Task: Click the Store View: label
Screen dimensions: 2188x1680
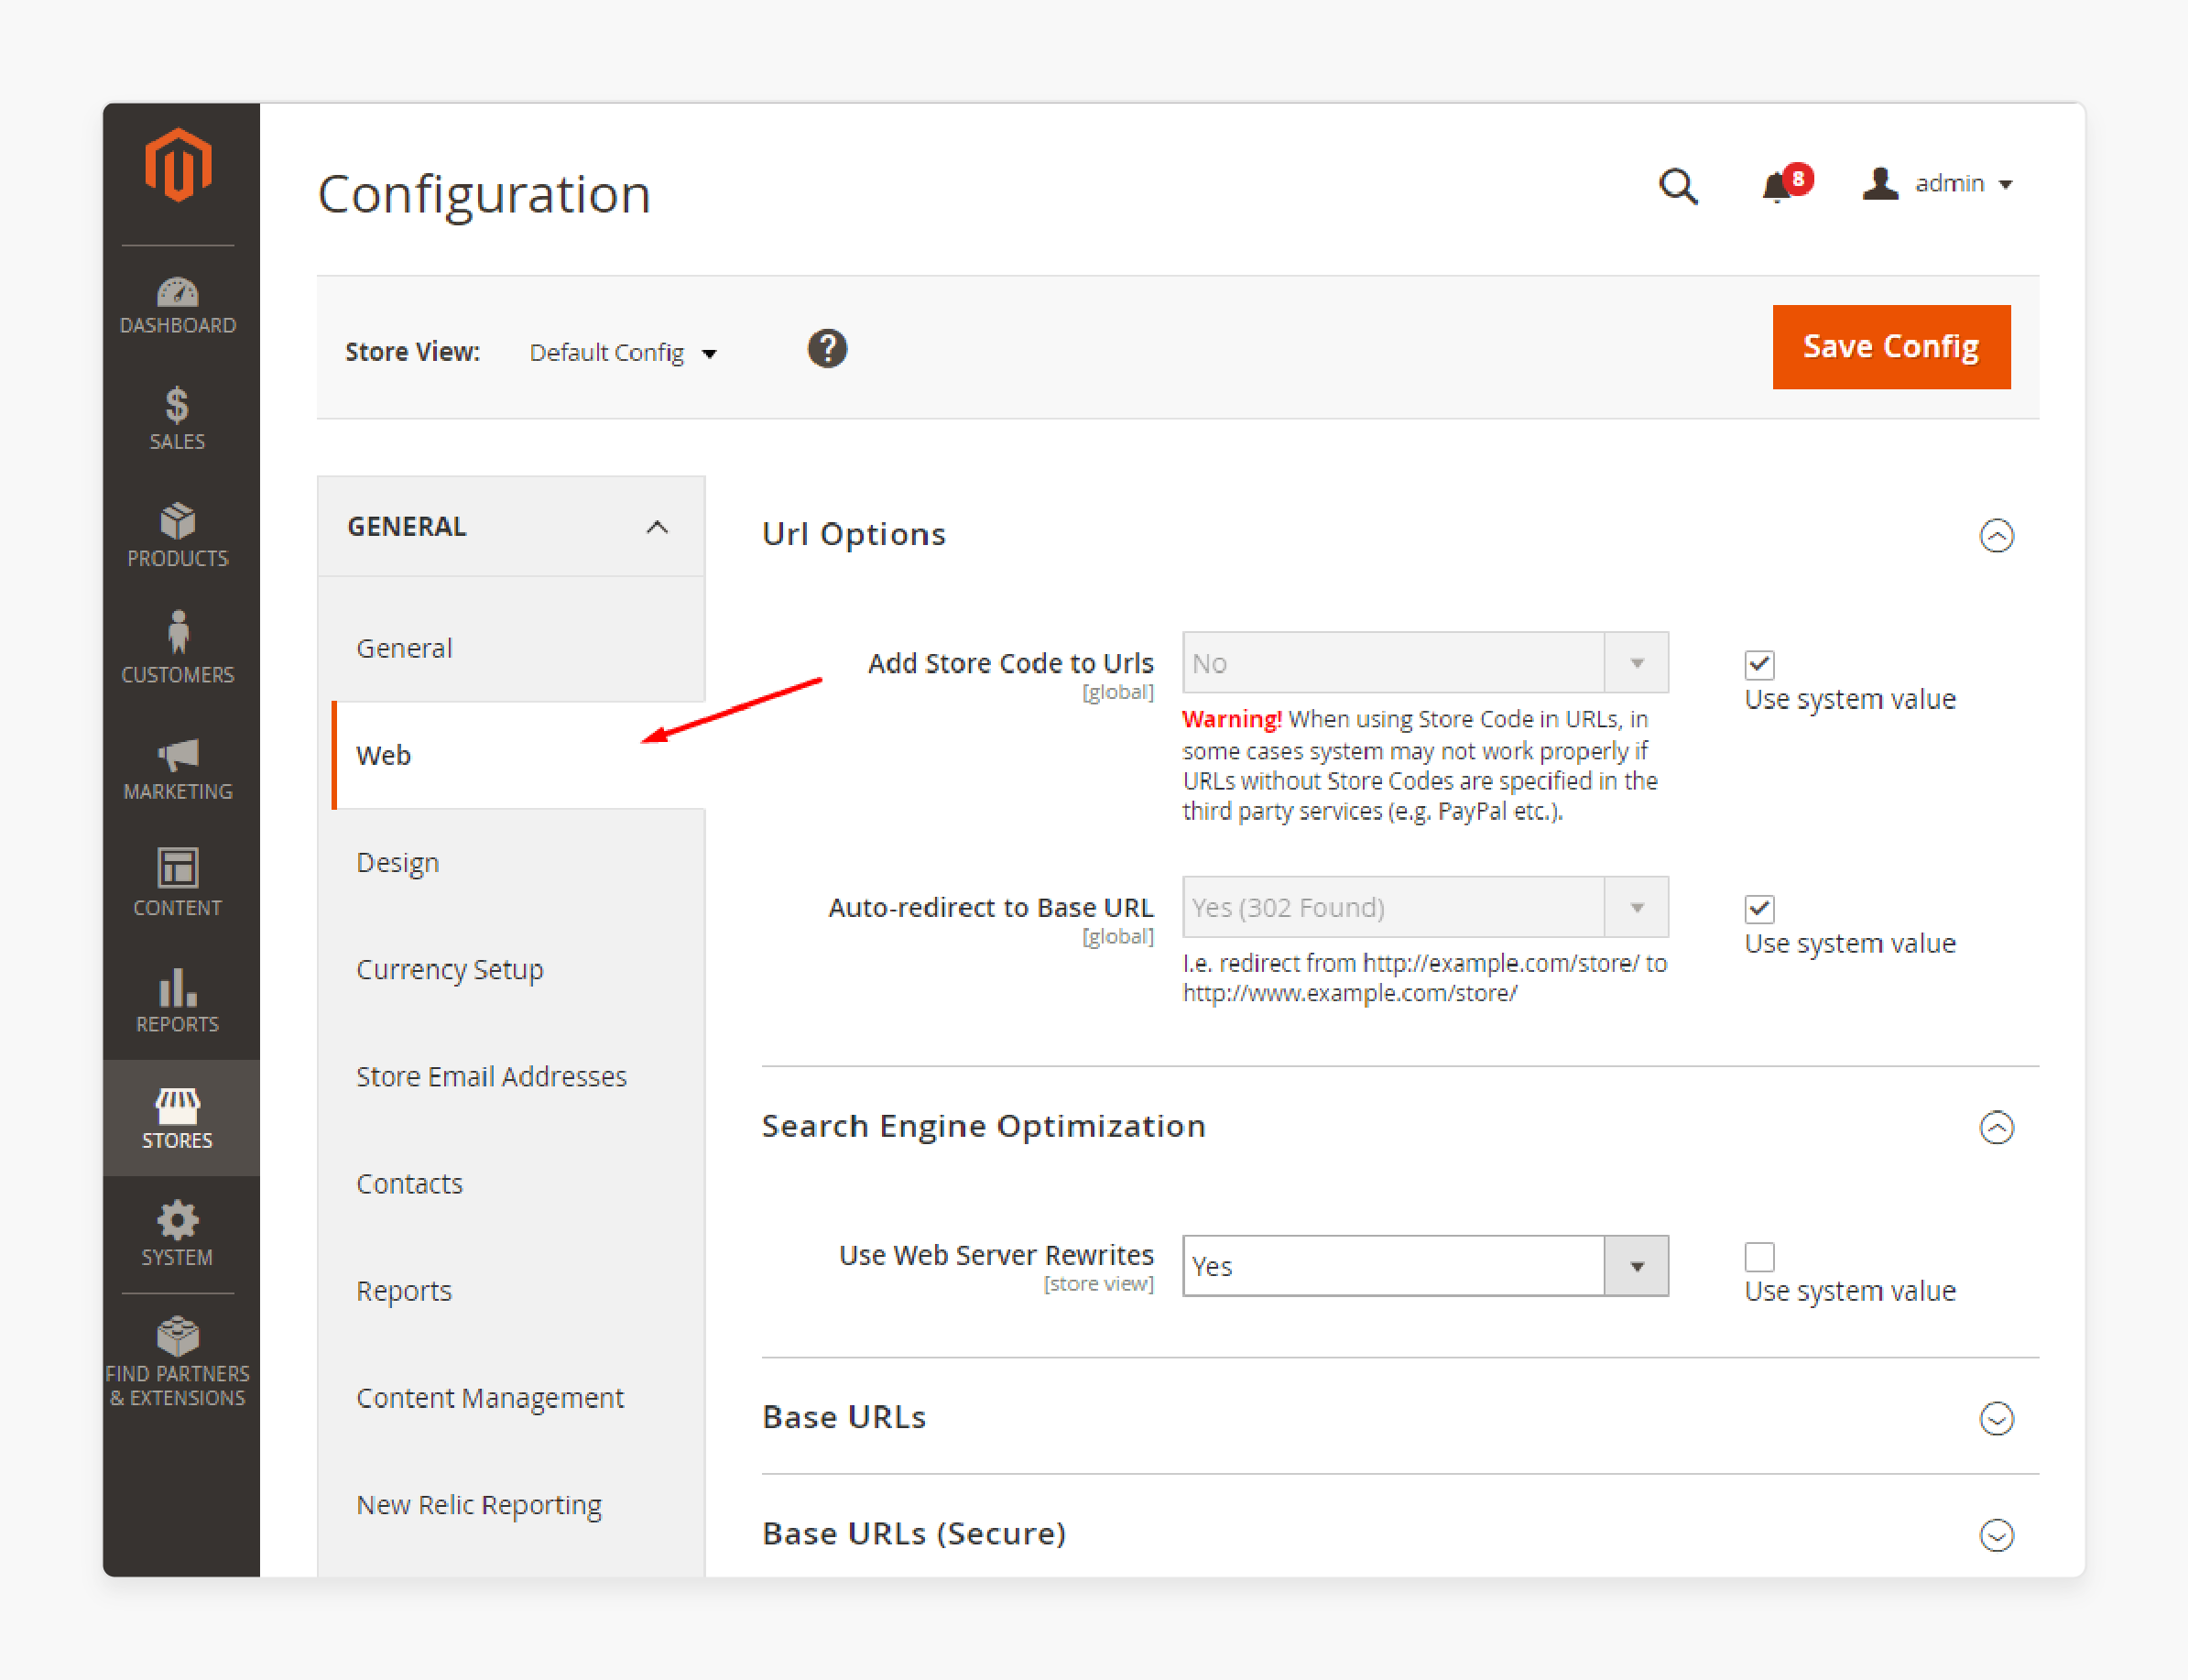Action: tap(412, 352)
